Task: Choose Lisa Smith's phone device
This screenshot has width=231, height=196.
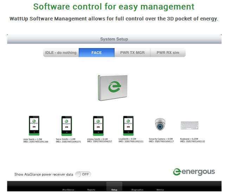Action: point(128,126)
